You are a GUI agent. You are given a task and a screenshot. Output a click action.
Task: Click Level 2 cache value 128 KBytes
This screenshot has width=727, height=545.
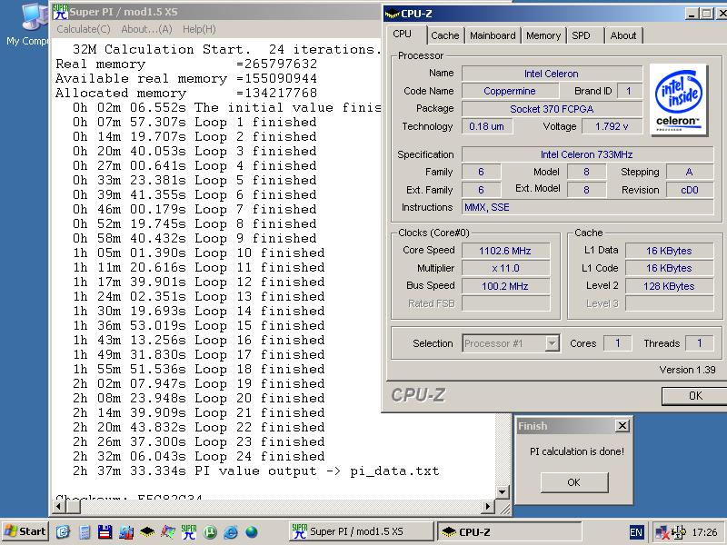669,286
